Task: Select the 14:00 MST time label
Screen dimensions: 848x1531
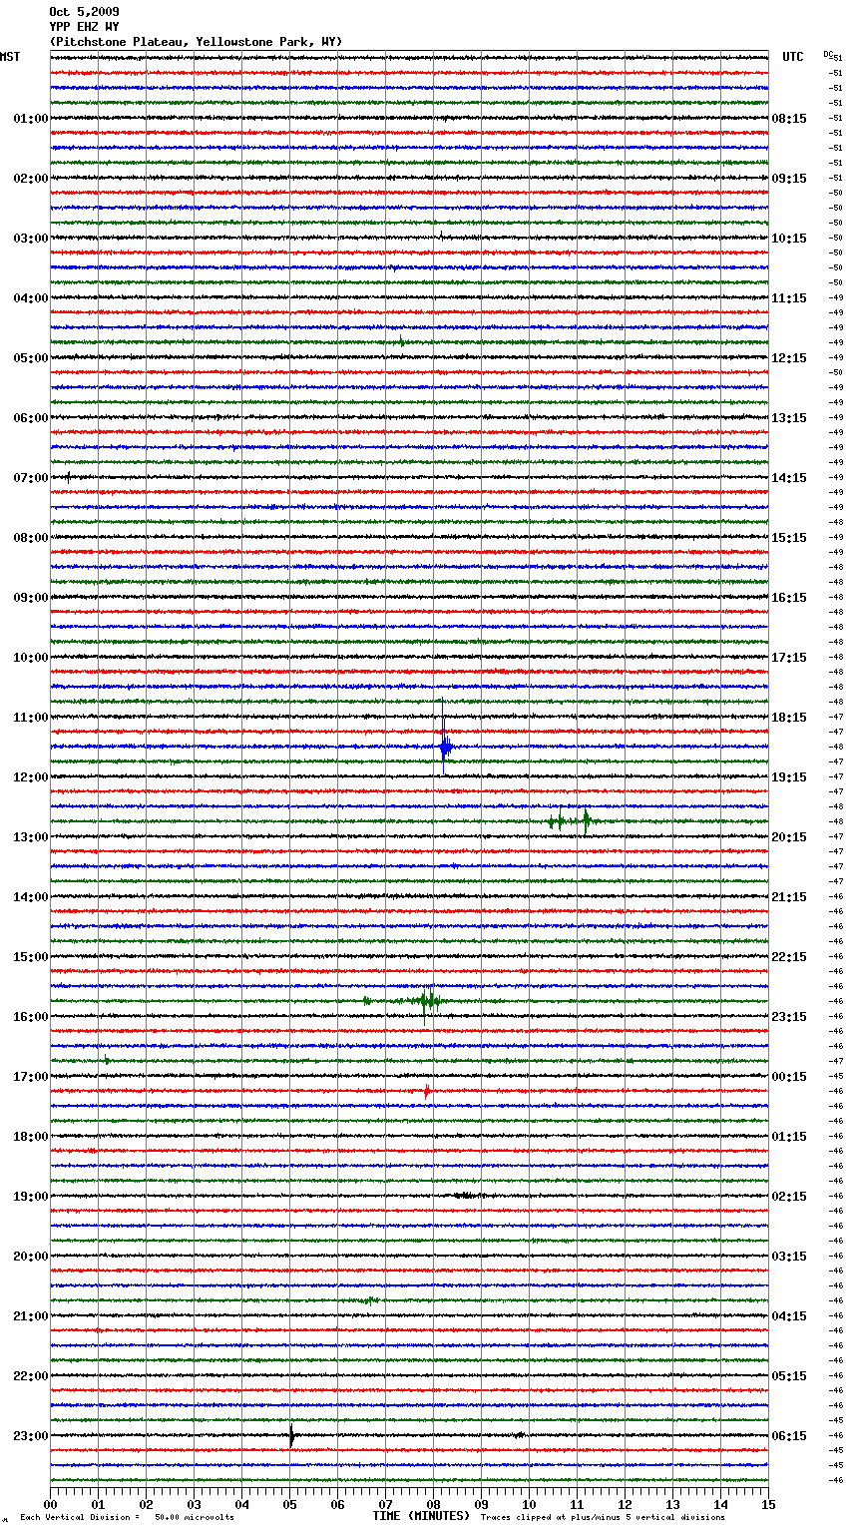Action: click(x=30, y=897)
